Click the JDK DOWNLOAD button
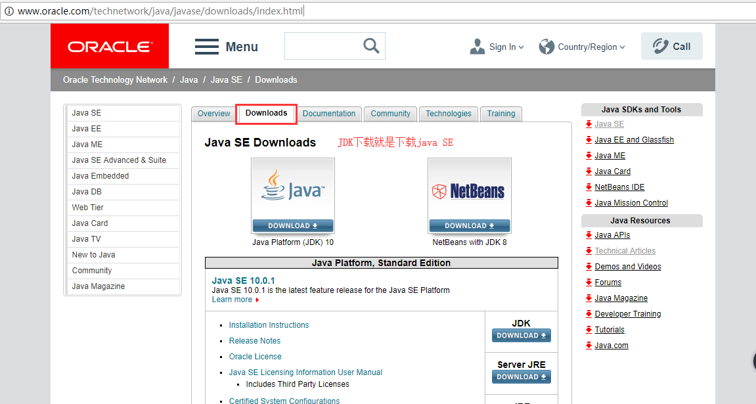The height and width of the screenshot is (404, 756). (x=522, y=336)
